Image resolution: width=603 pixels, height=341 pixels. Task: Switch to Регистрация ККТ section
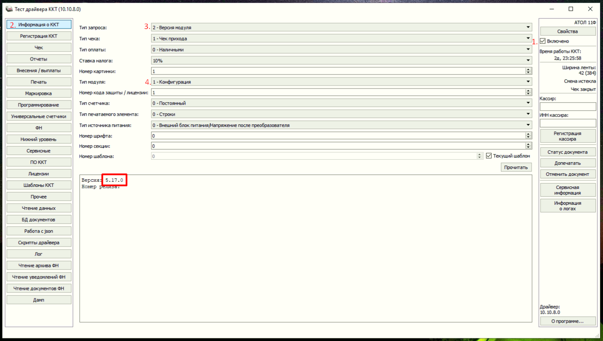tap(39, 36)
